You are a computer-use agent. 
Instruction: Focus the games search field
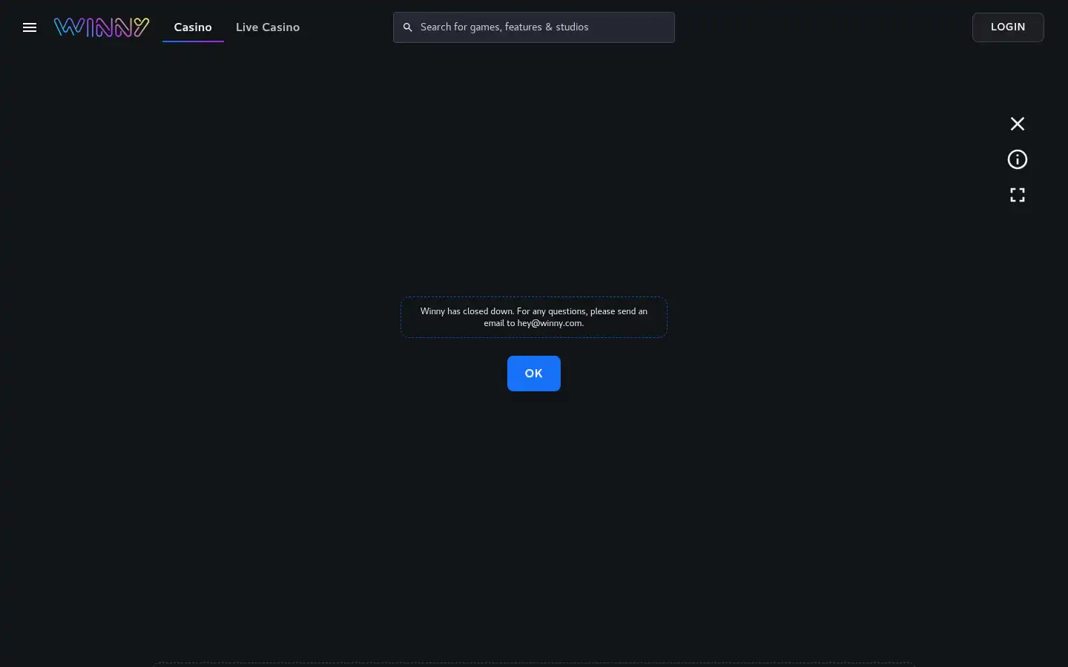click(x=534, y=27)
